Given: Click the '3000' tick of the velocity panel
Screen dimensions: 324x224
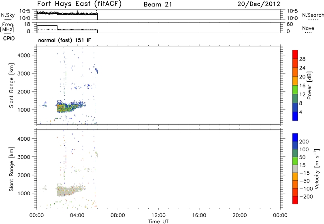Looking at the screenshot, I should point(23,157).
